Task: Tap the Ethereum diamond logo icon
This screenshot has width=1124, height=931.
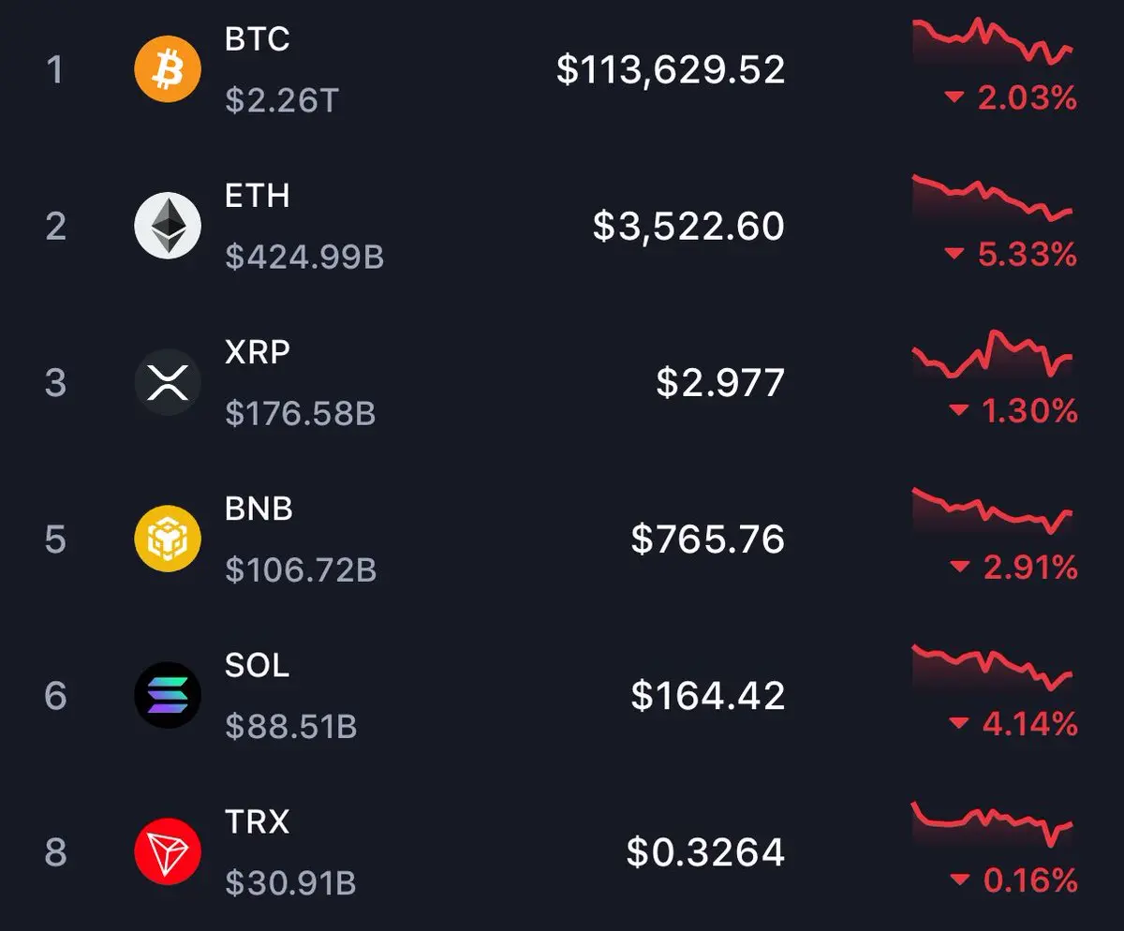Action: [168, 226]
